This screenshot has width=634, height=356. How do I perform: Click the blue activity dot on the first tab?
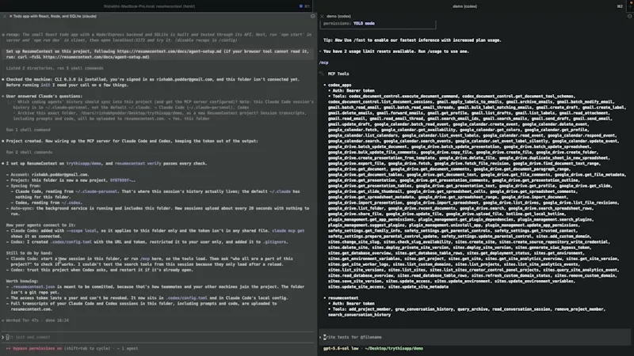(x=301, y=6)
